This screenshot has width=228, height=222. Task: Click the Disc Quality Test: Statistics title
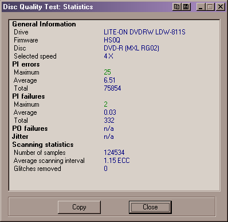coord(48,7)
